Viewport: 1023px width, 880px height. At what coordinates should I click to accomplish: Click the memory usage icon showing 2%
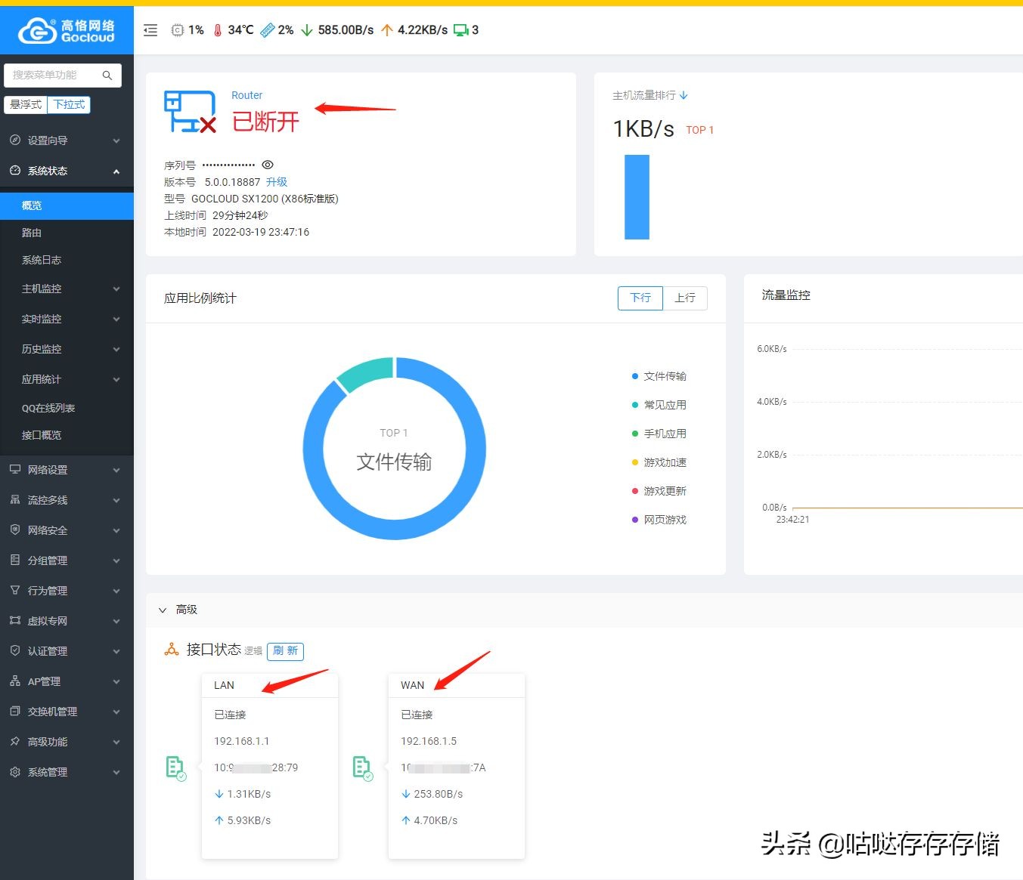click(266, 29)
